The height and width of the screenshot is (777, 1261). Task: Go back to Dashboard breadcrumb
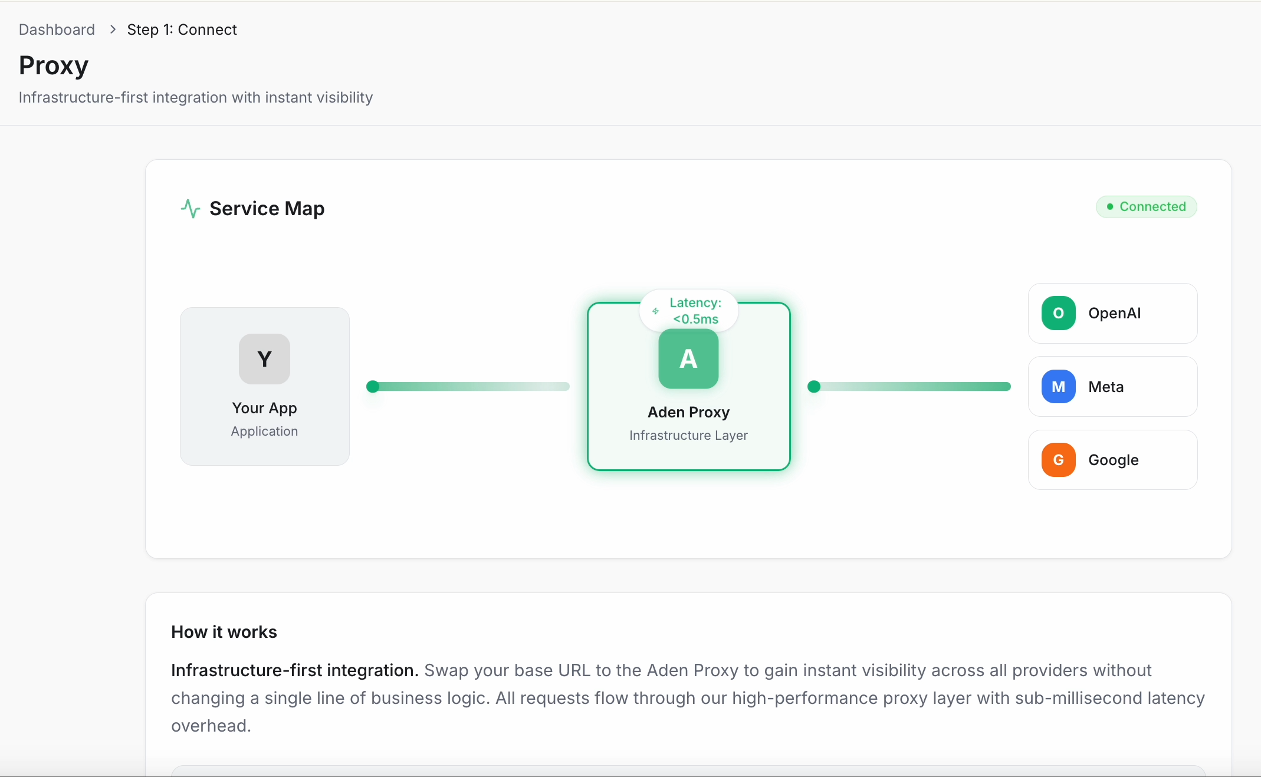click(x=57, y=29)
